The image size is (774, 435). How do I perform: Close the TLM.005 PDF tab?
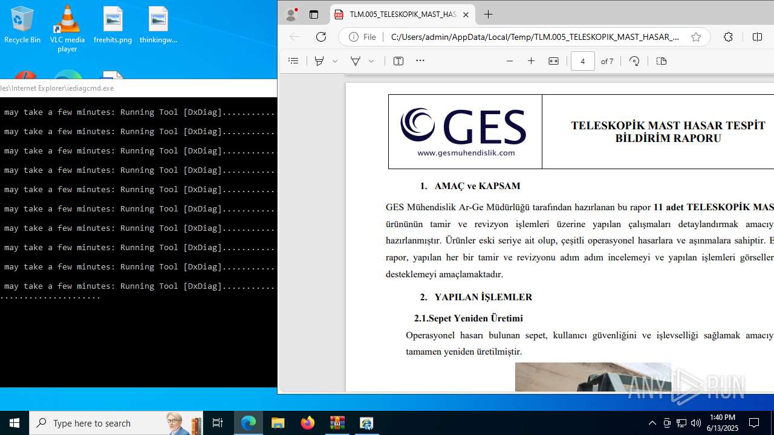466,14
